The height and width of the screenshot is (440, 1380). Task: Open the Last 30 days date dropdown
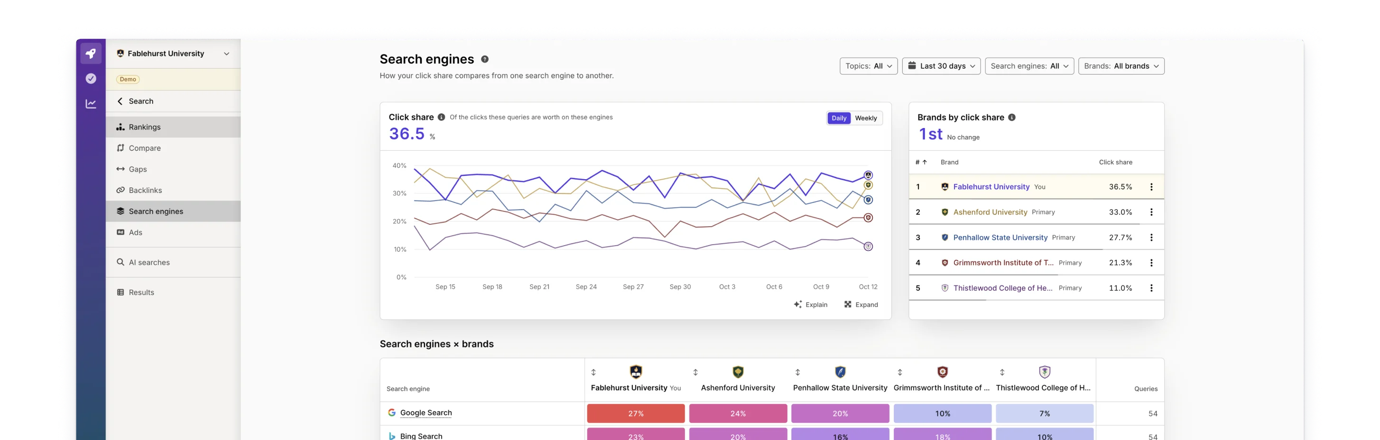pos(941,66)
